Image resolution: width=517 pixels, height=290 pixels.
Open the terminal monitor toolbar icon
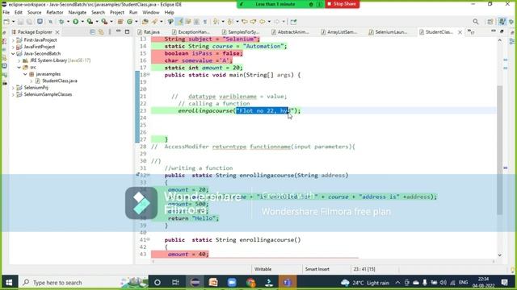pos(40,22)
